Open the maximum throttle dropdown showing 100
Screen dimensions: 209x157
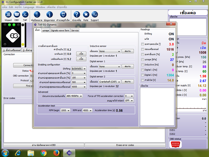[x=79, y=78]
